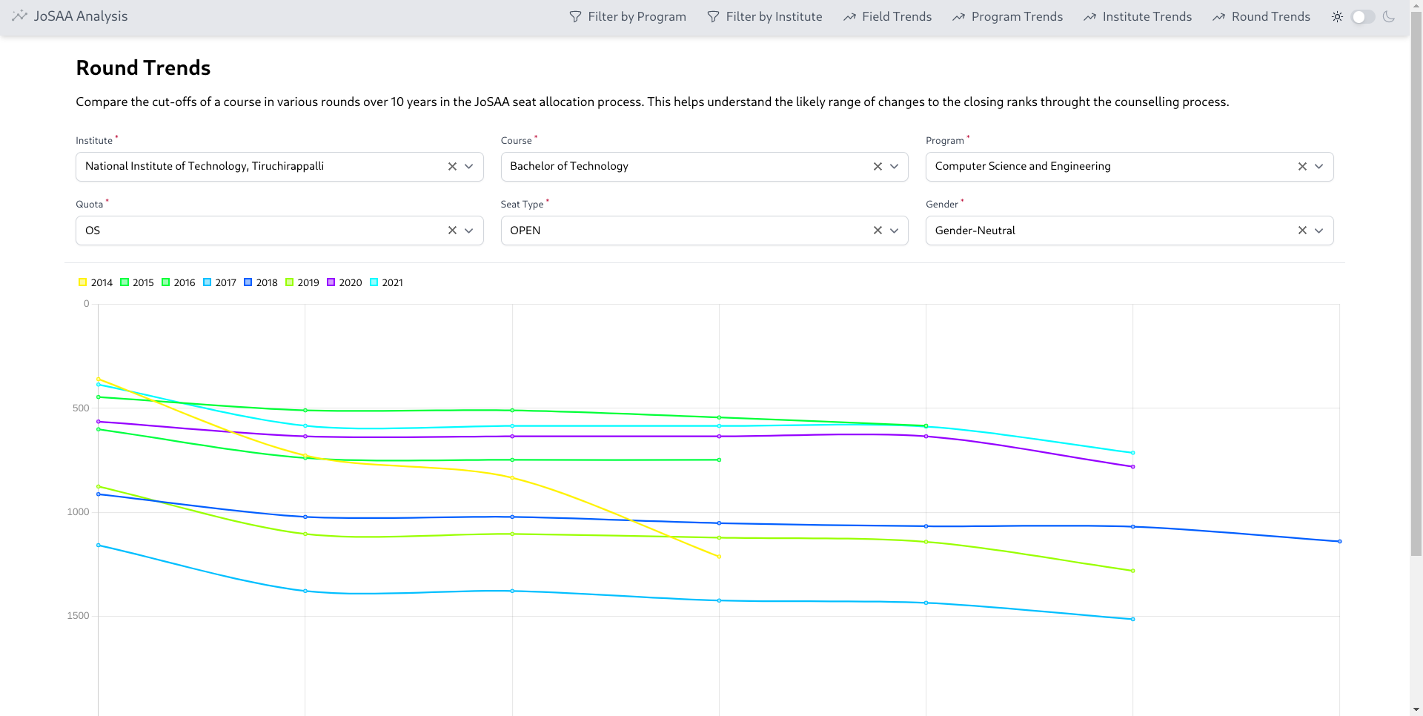
Task: Clear the Gender-Neutral selection
Action: (1302, 231)
